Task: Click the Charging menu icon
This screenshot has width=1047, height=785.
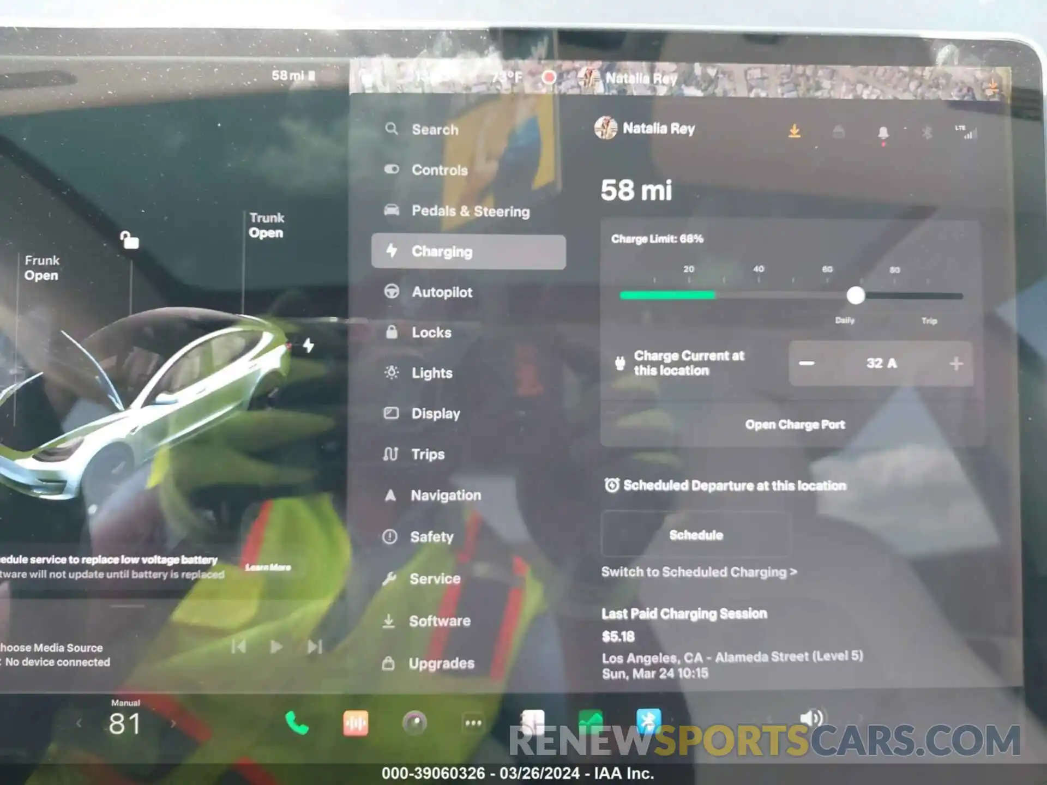Action: click(393, 251)
